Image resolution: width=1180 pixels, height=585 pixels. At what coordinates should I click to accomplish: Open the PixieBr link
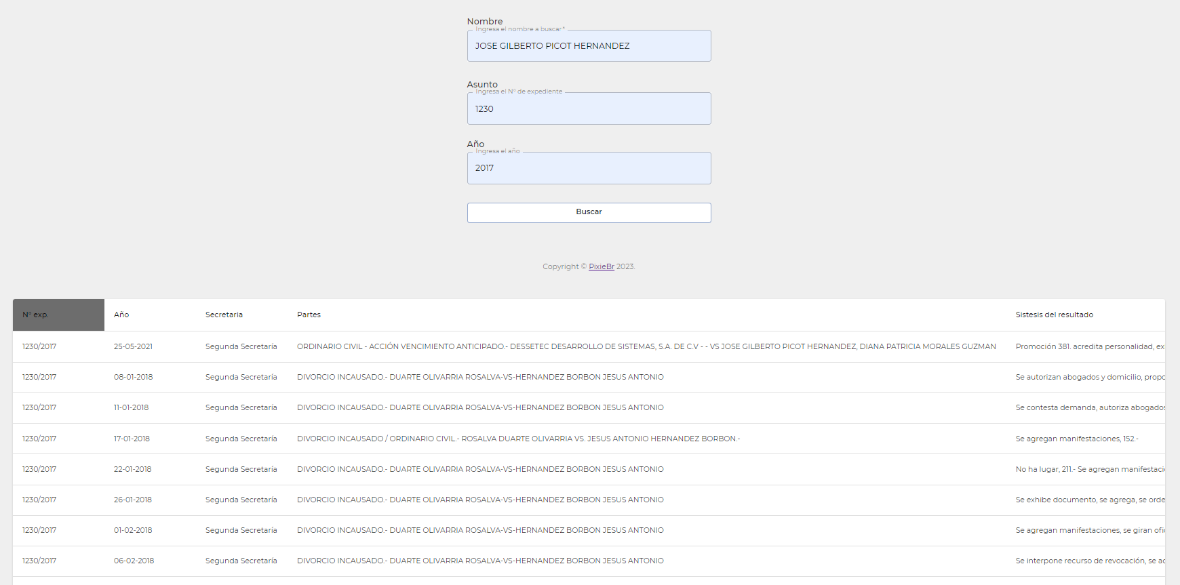click(601, 266)
